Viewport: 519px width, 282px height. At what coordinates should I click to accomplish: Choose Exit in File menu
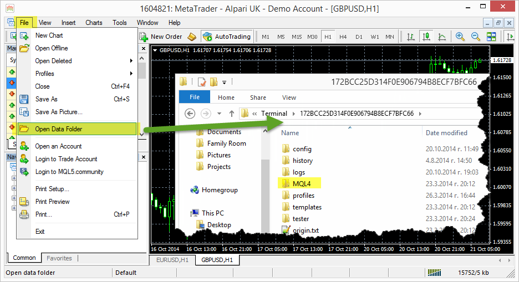(77, 232)
